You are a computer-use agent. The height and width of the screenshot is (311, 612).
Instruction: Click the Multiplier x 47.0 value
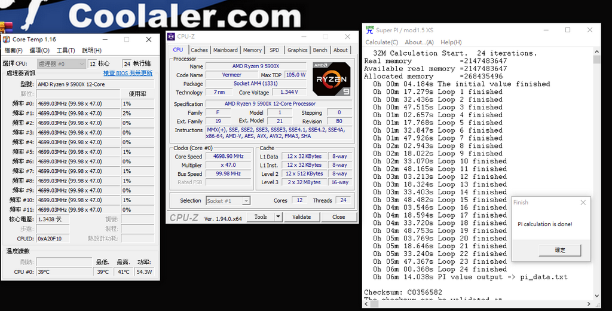(x=228, y=165)
